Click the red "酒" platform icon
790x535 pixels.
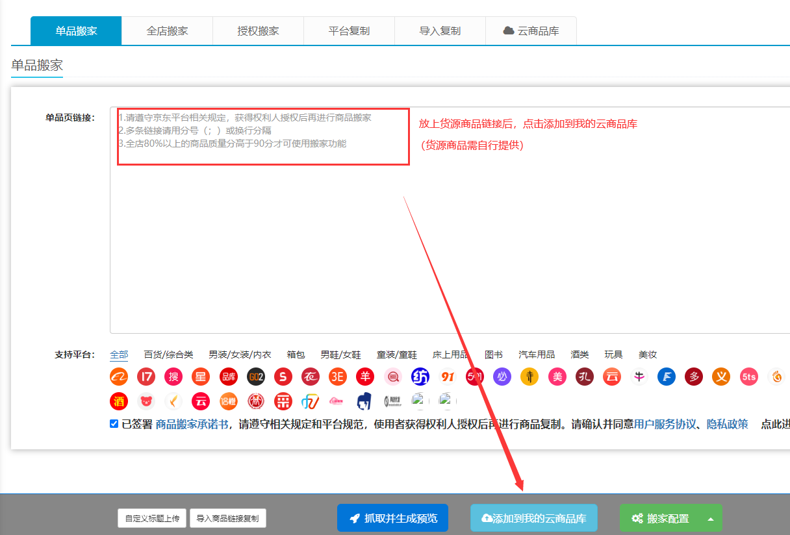click(x=119, y=401)
